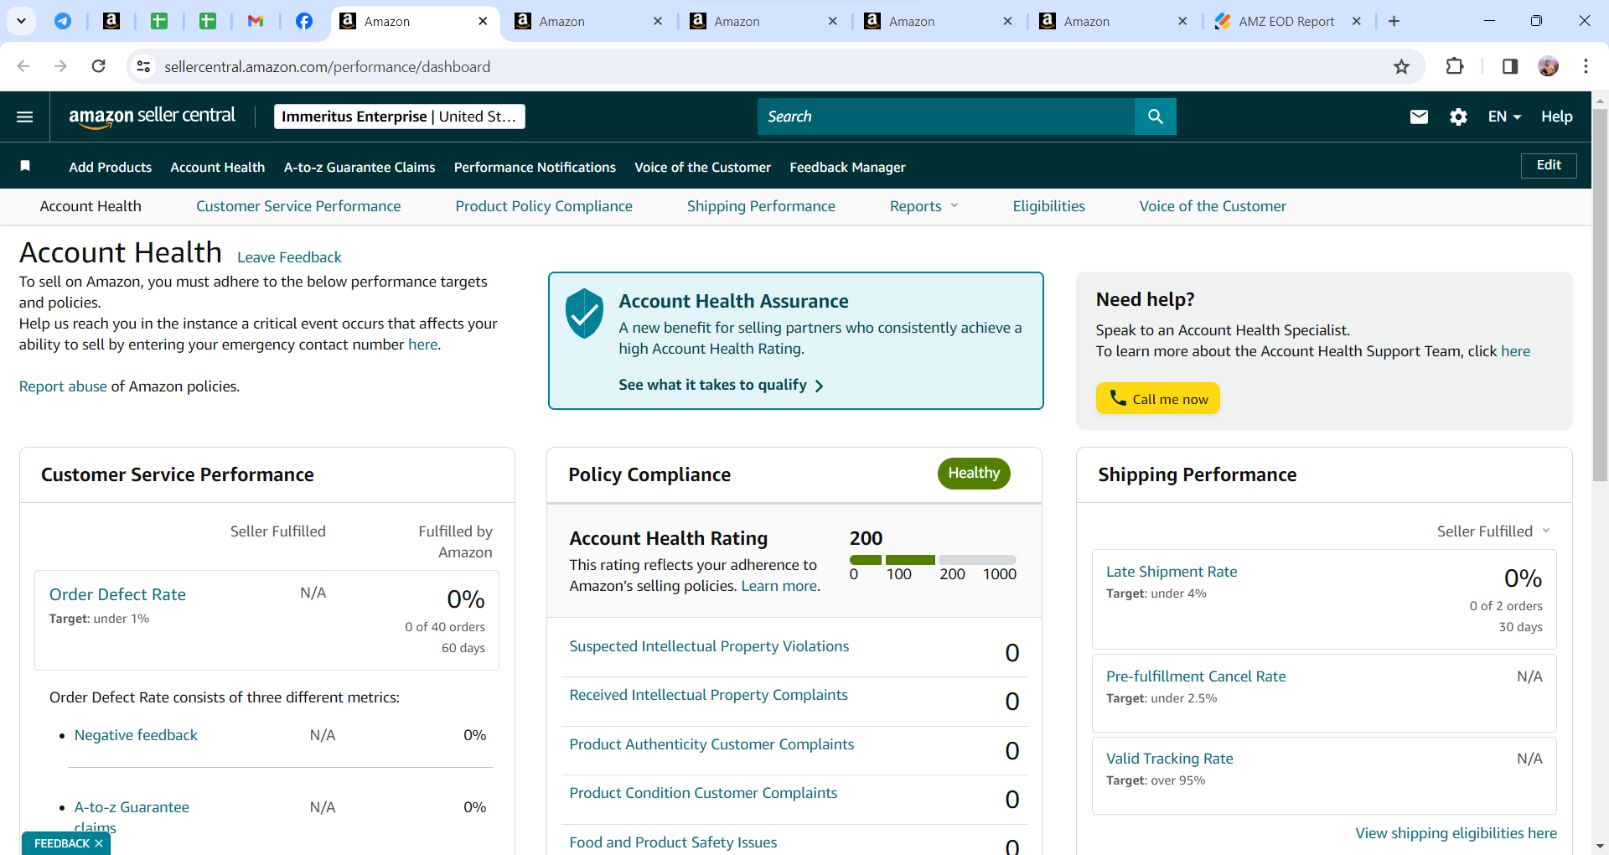Click the Amazon Seller Central logo

[x=152, y=117]
